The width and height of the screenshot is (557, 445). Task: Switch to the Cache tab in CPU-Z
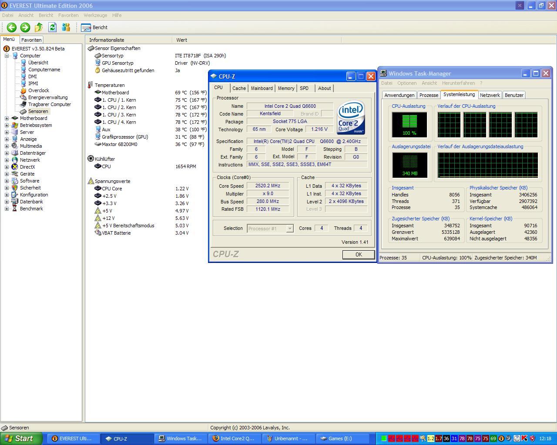(x=239, y=88)
